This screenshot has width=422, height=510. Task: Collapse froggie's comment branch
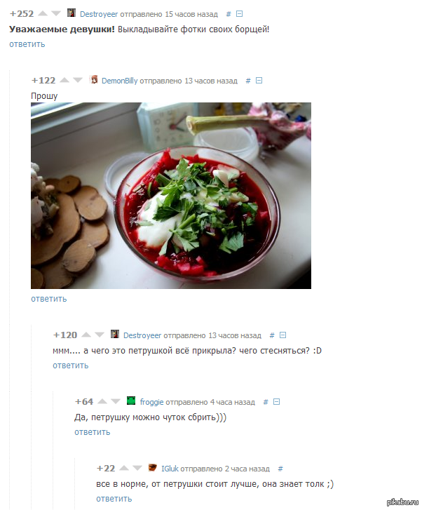pyautogui.click(x=277, y=402)
